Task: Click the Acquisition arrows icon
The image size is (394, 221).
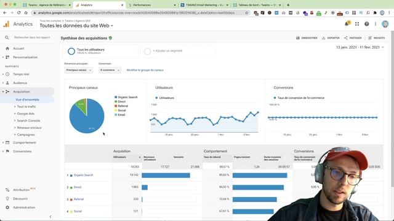Action: pos(7,91)
